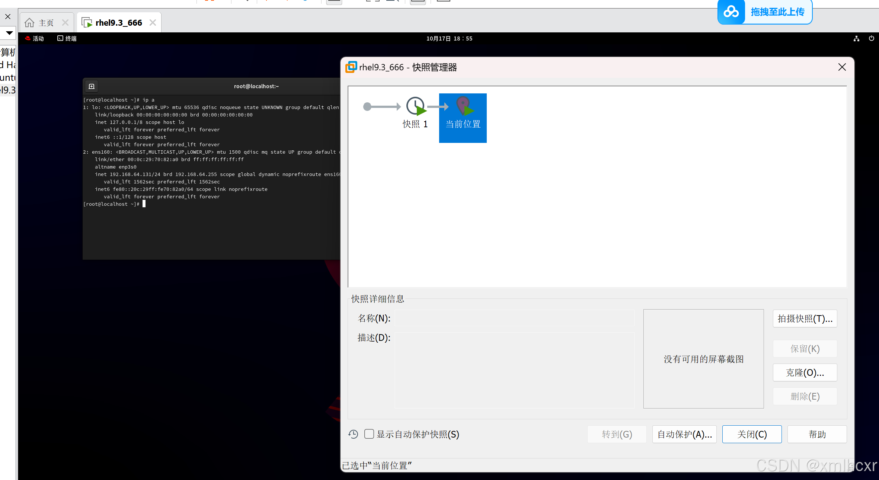This screenshot has height=480, width=879.
Task: Close the 主页 tab
Action: (65, 23)
